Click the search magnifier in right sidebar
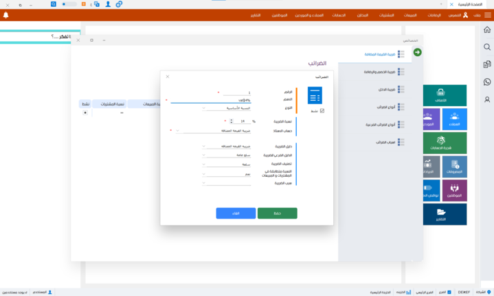Image resolution: width=494 pixels, height=296 pixels. pyautogui.click(x=487, y=47)
